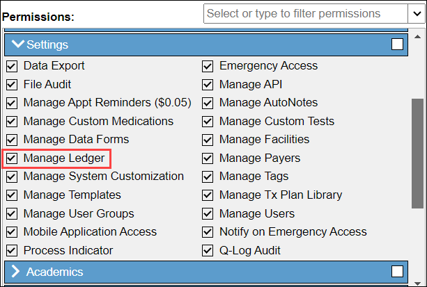
Task: Uncheck the Manage Ledger checkbox
Action: click(11, 158)
